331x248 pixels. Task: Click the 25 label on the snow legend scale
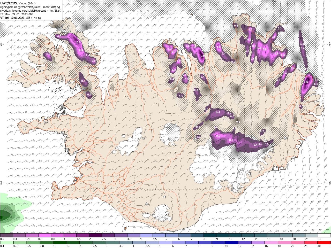(307, 239)
